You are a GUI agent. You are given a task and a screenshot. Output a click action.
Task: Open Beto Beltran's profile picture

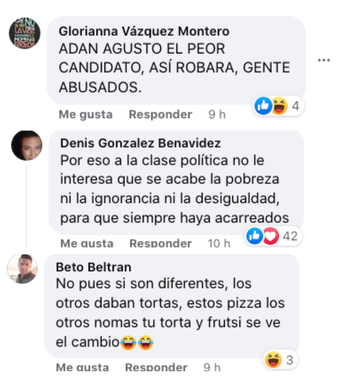[x=22, y=269]
